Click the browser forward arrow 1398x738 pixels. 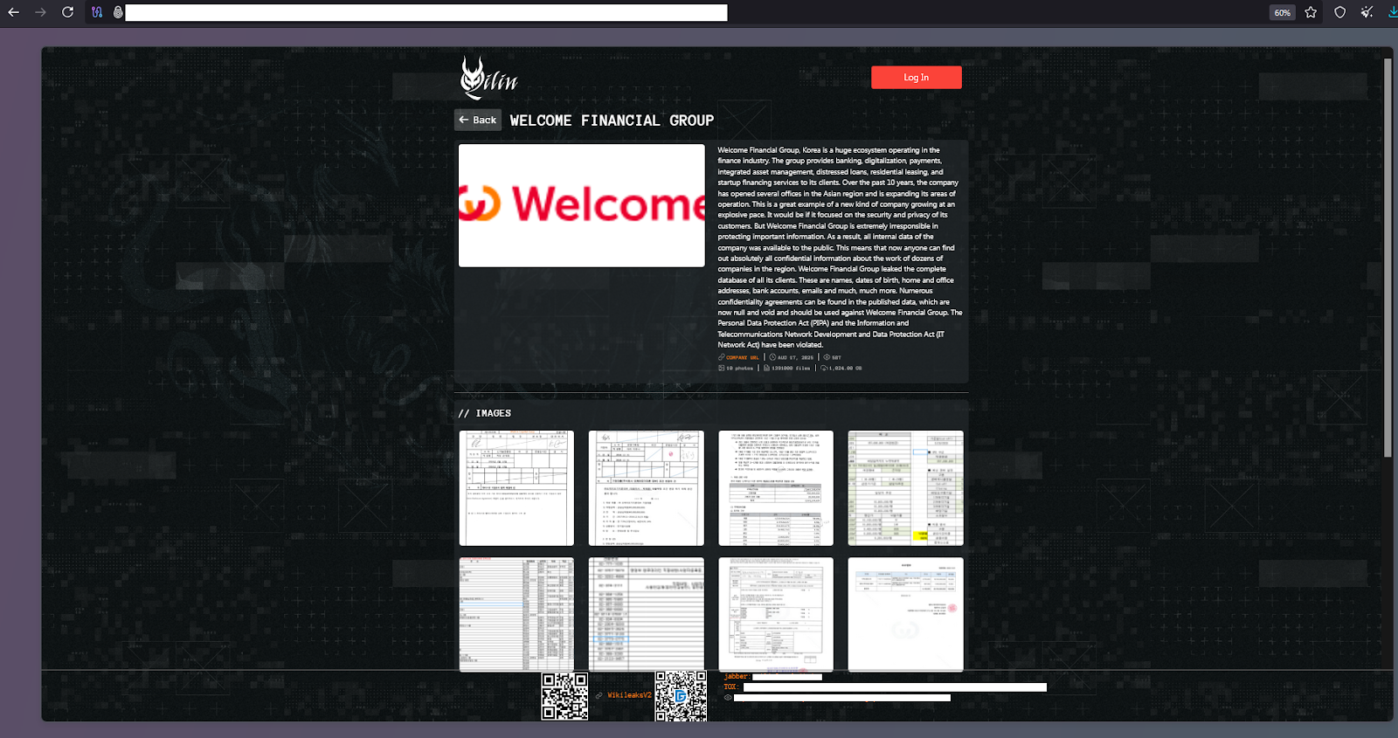[x=40, y=12]
